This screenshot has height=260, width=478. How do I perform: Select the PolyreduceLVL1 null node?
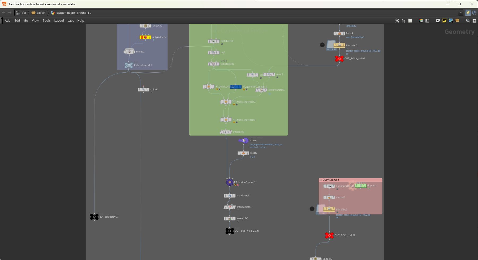pyautogui.click(x=129, y=65)
